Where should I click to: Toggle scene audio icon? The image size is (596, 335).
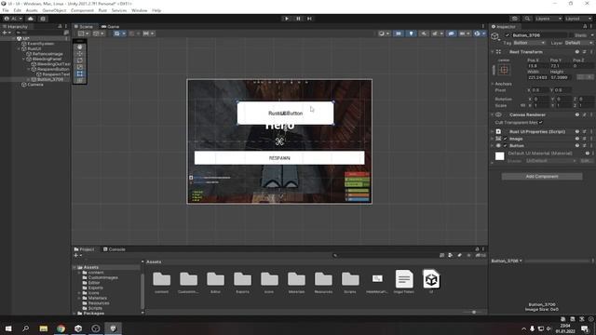pyautogui.click(x=424, y=33)
